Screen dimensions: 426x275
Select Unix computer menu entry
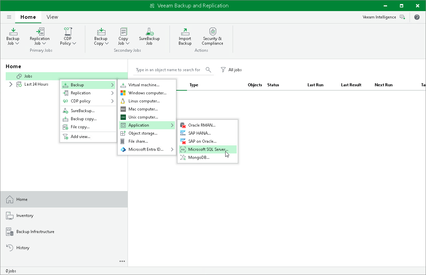[x=147, y=117]
